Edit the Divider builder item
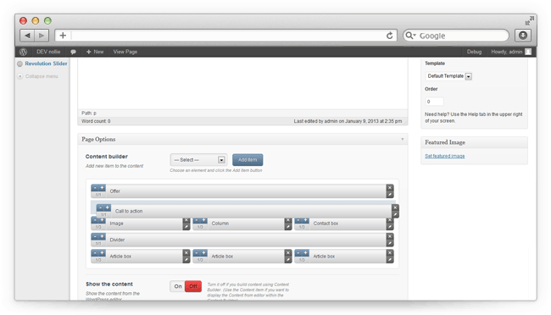Screen dimensions: 551x315 point(390,243)
